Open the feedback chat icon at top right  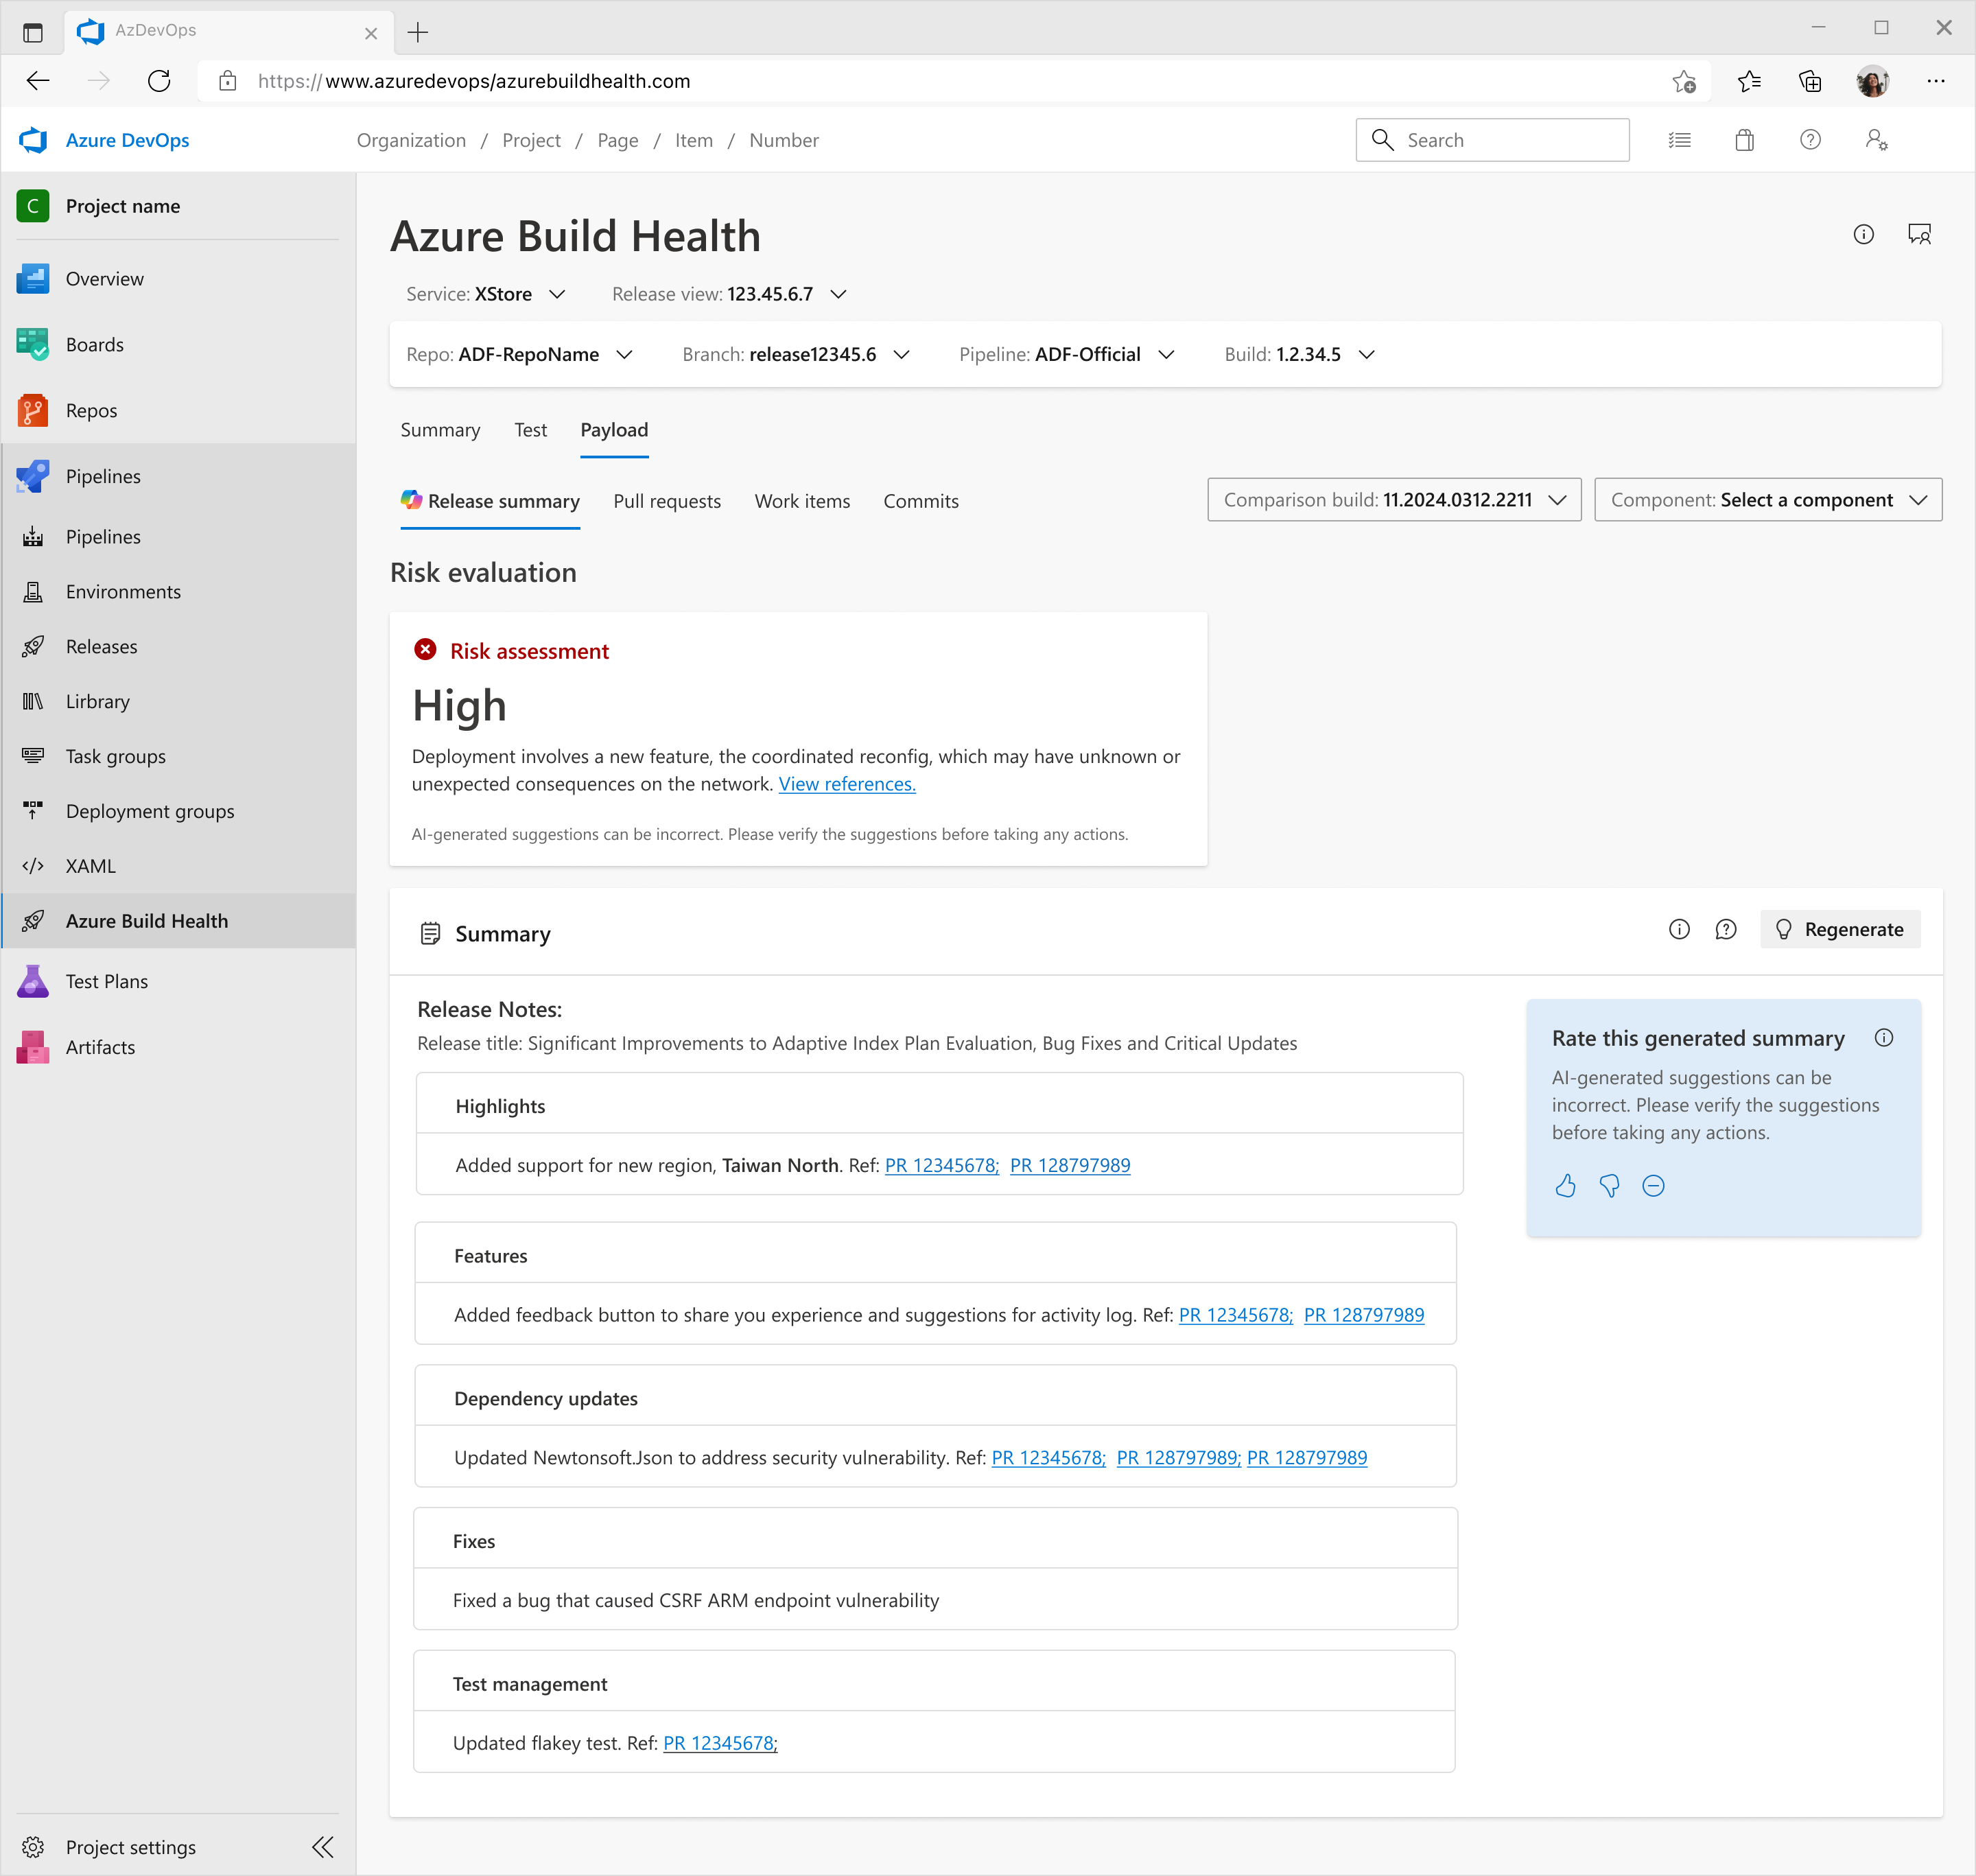pyautogui.click(x=1920, y=235)
